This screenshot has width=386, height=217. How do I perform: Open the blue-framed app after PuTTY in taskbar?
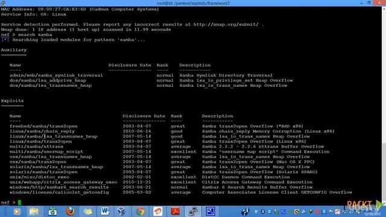(210, 212)
